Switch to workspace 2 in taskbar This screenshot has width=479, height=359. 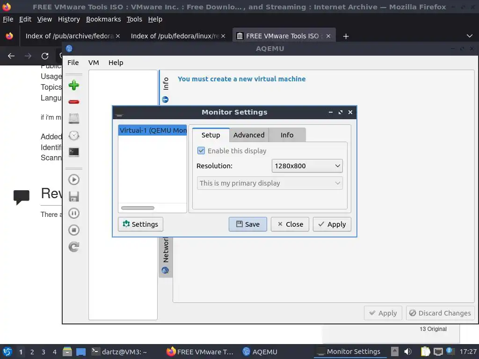32,352
